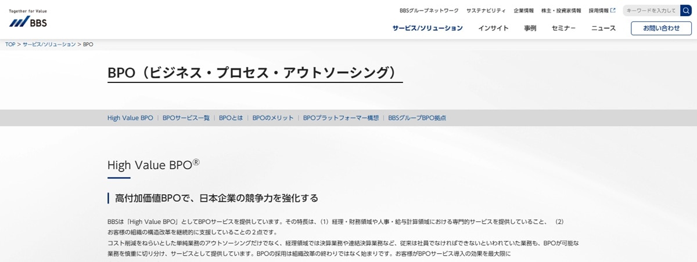Click the Together for Value tagline
The width and height of the screenshot is (697, 262).
[28, 11]
